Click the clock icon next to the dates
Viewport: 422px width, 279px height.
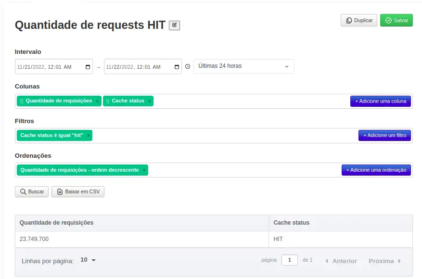click(187, 66)
